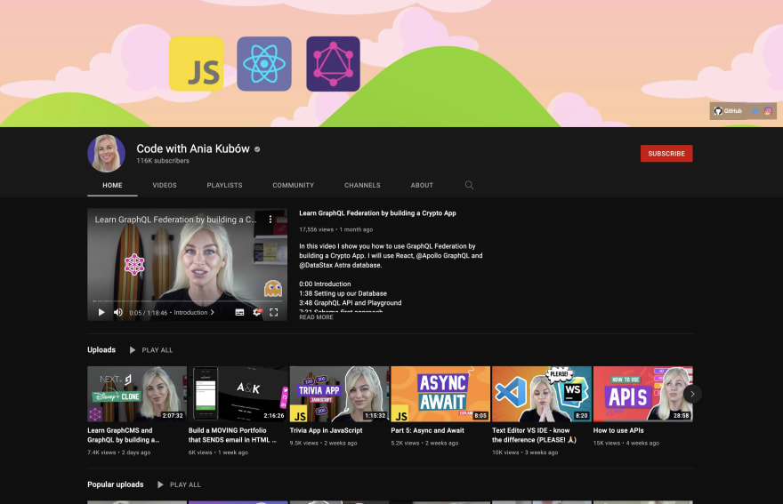Toggle subtitles in the featured player
This screenshot has height=504, width=783.
[239, 312]
